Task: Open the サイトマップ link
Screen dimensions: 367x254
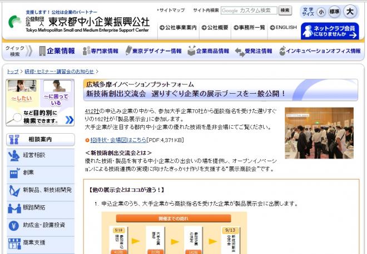Action: click(171, 11)
